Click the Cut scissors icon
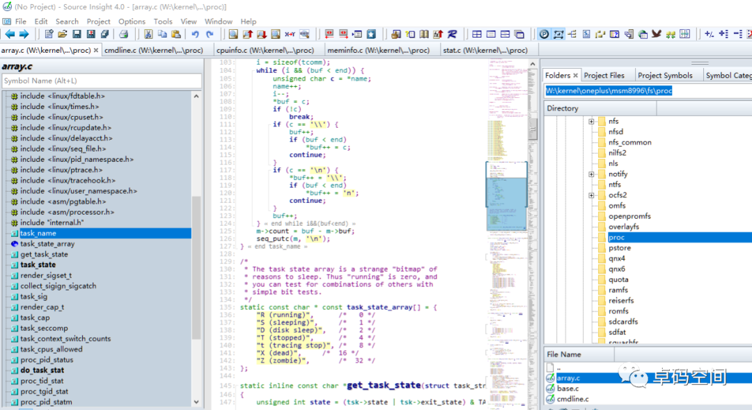The height and width of the screenshot is (410, 752). (x=148, y=34)
